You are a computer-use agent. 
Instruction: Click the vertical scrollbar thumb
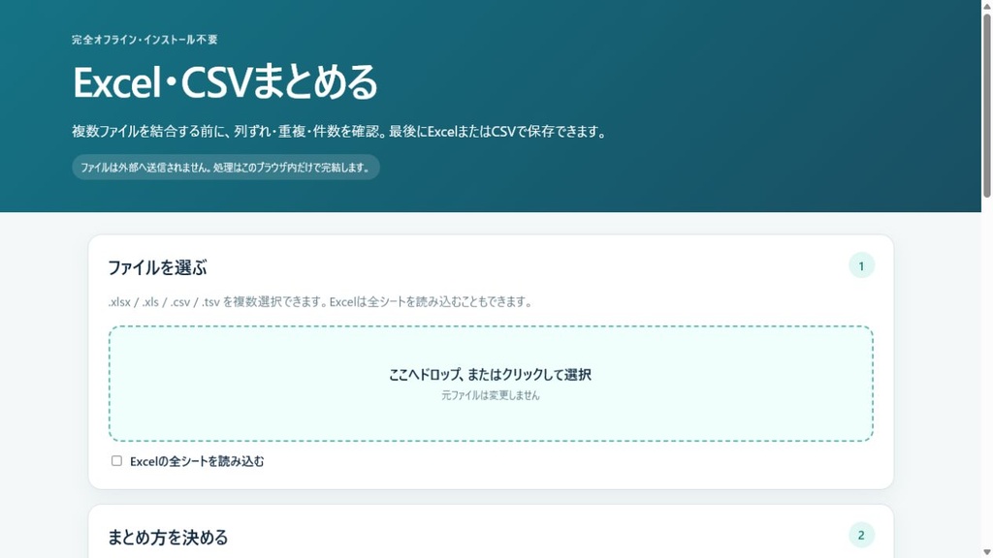pyautogui.click(x=986, y=105)
